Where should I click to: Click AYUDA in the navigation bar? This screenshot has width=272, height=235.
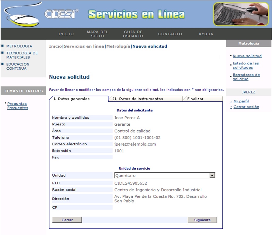[206, 34]
